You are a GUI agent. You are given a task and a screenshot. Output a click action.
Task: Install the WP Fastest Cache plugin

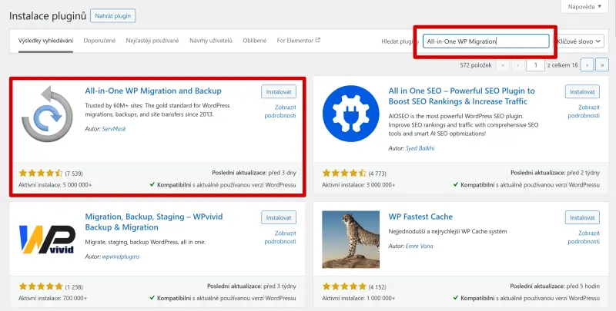582,217
